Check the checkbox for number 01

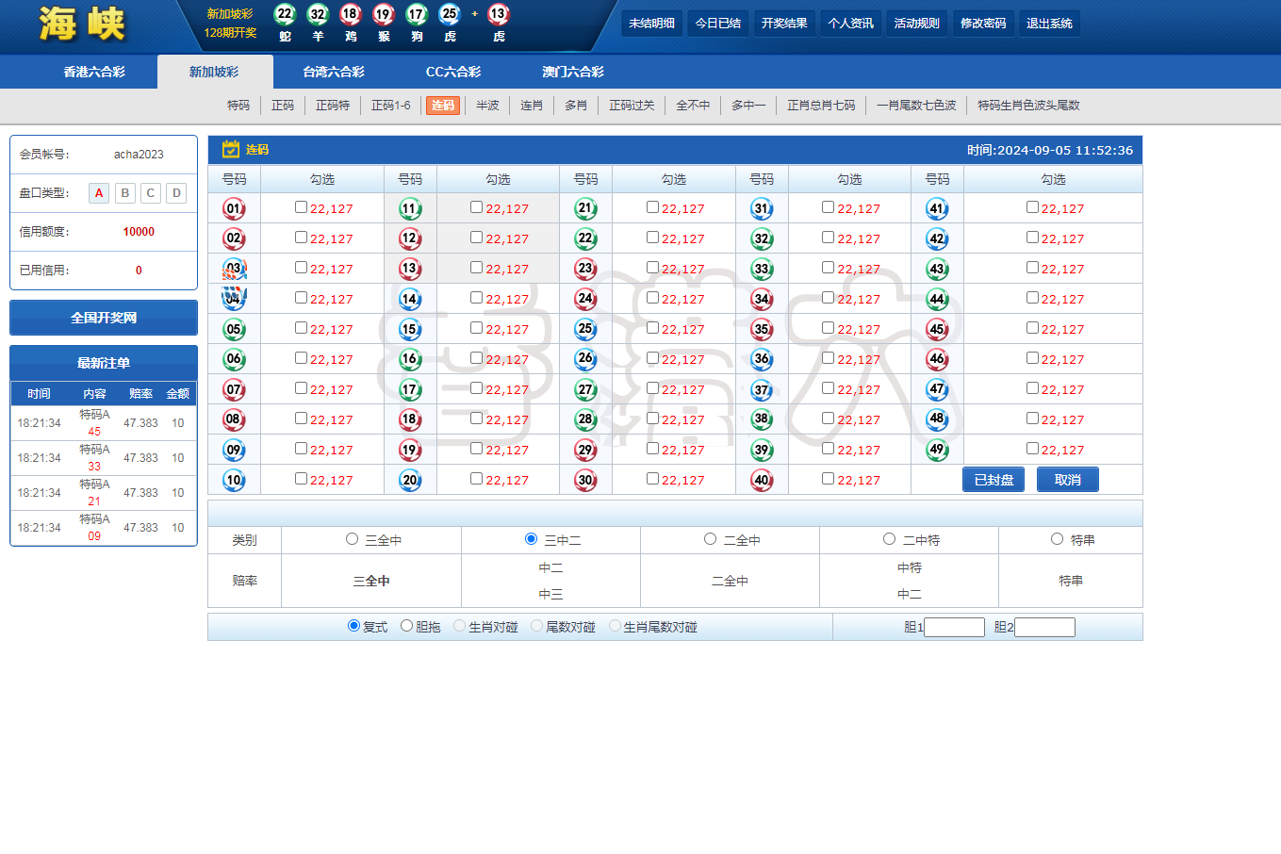[301, 207]
